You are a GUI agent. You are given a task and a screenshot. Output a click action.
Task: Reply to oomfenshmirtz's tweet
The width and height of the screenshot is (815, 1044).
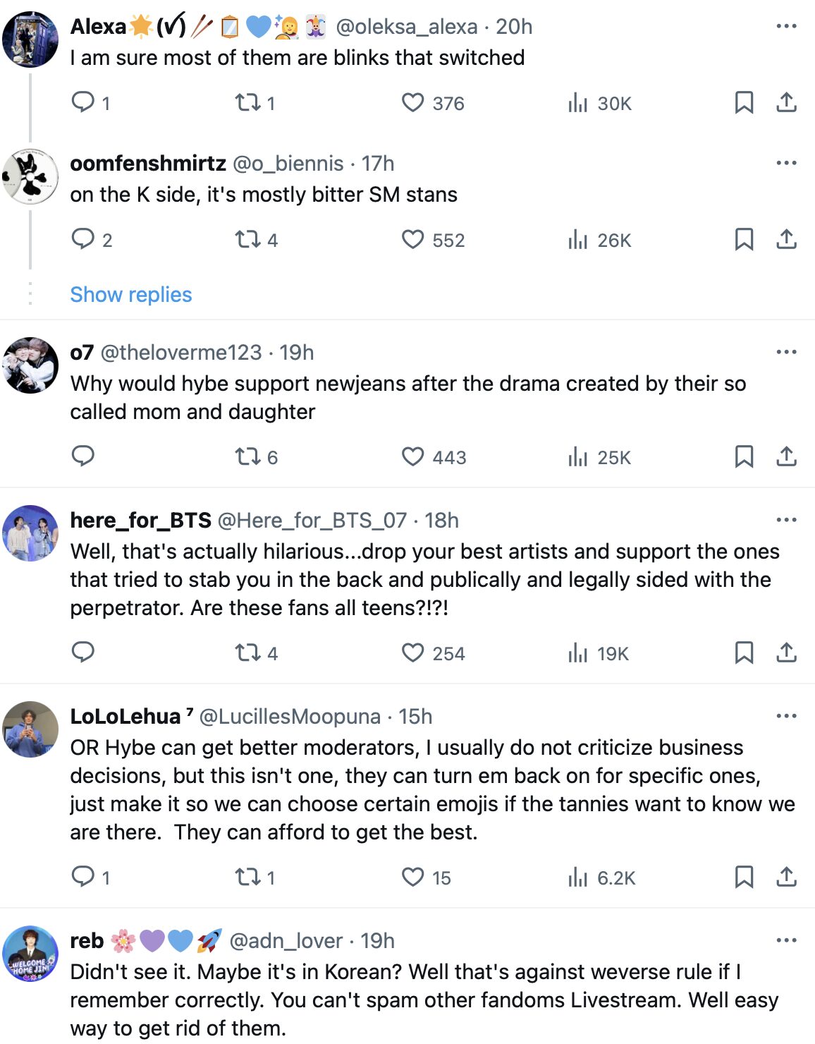tap(83, 240)
